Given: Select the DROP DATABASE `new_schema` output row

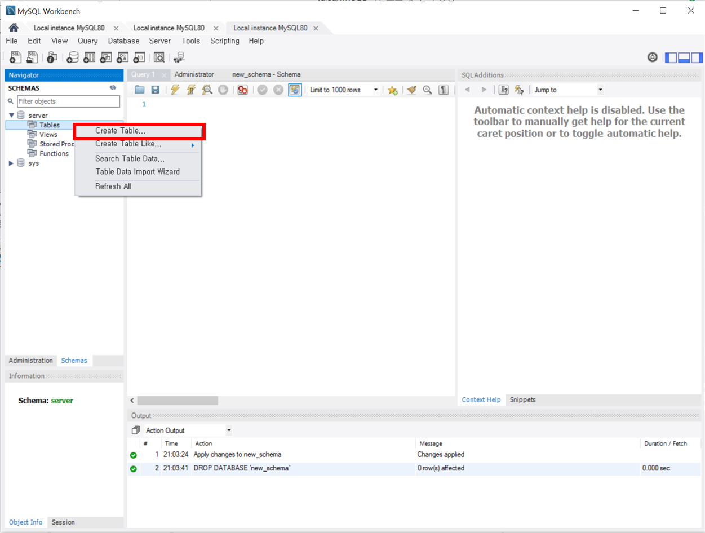Looking at the screenshot, I should [x=415, y=468].
